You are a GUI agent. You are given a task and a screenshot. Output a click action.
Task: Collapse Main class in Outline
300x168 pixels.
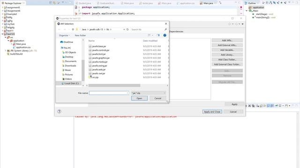[x=247, y=11]
